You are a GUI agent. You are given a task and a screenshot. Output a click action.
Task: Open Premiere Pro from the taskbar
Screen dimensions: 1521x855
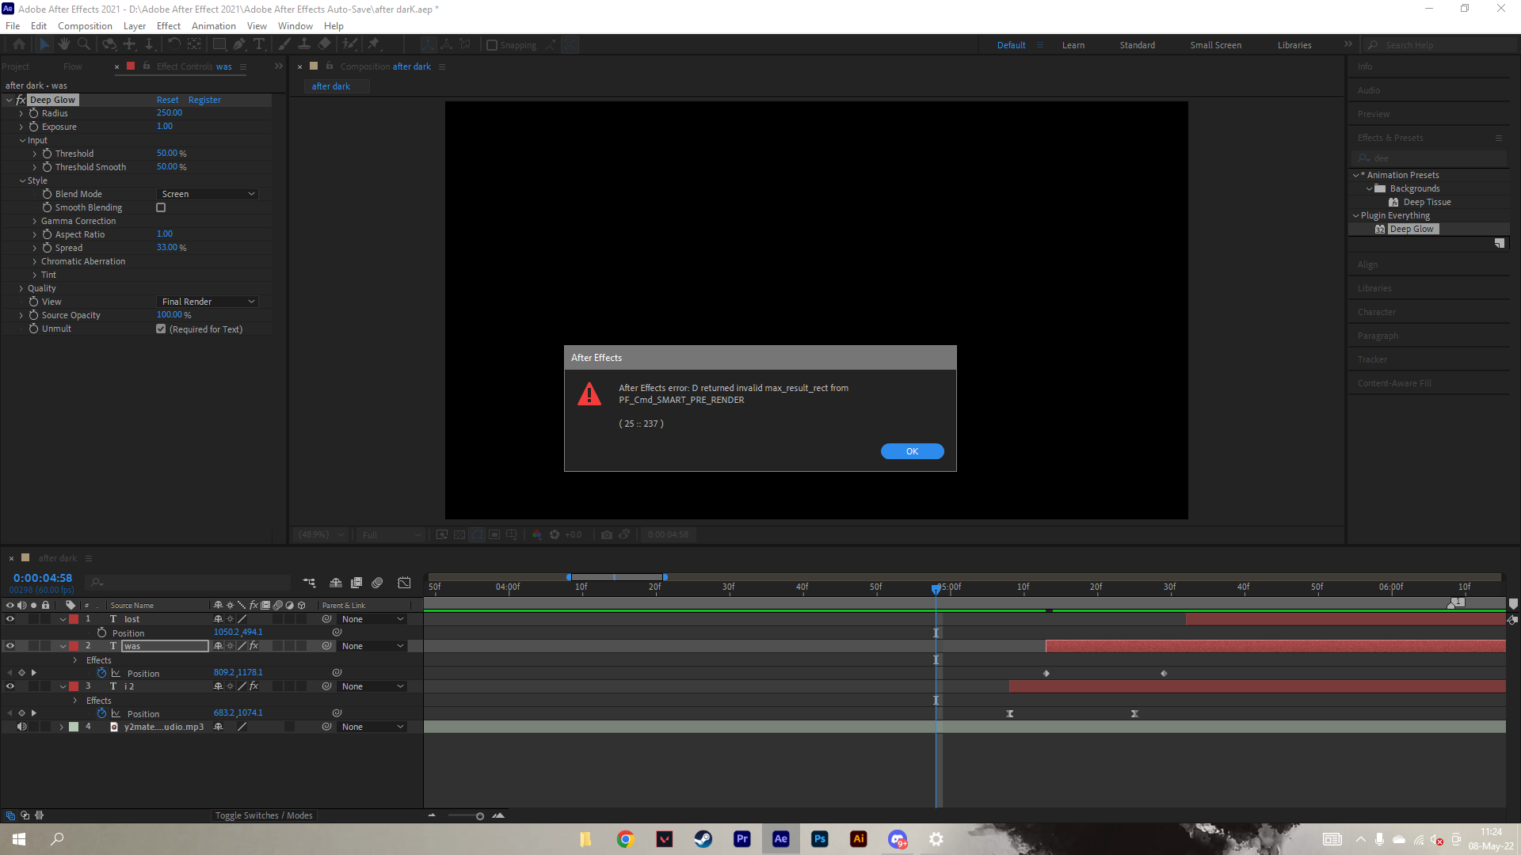(742, 839)
